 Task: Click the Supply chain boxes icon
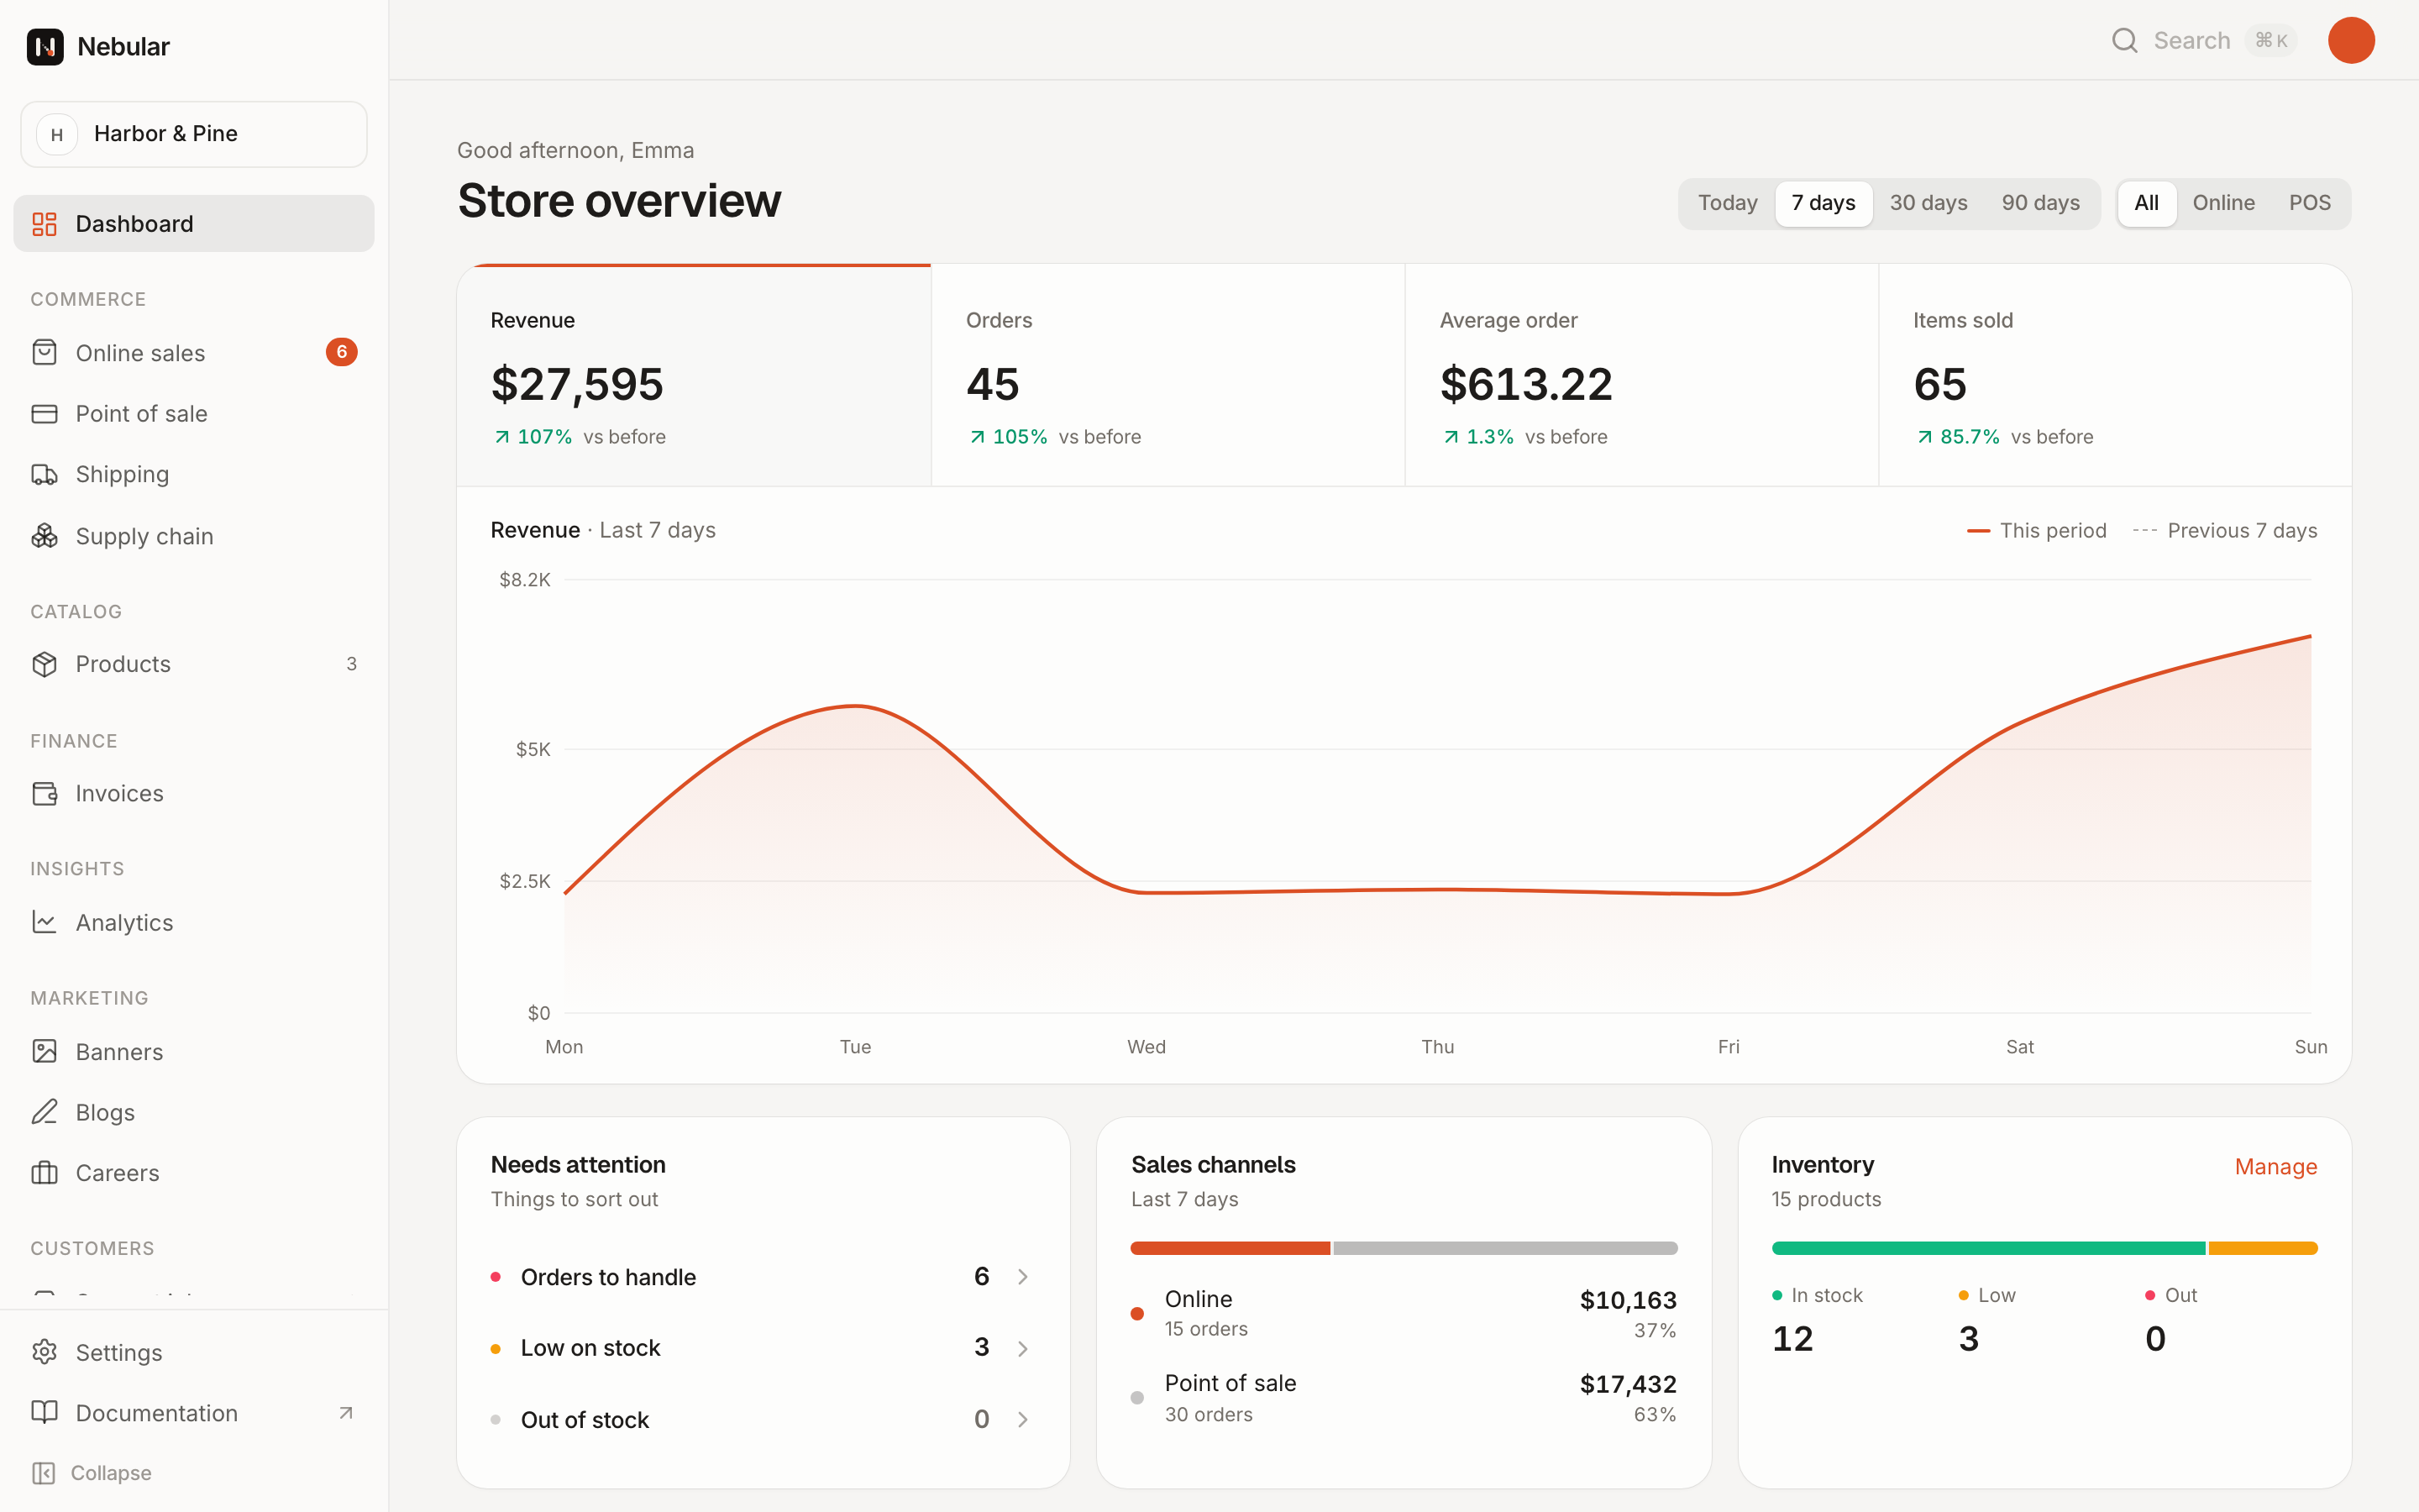[x=44, y=536]
